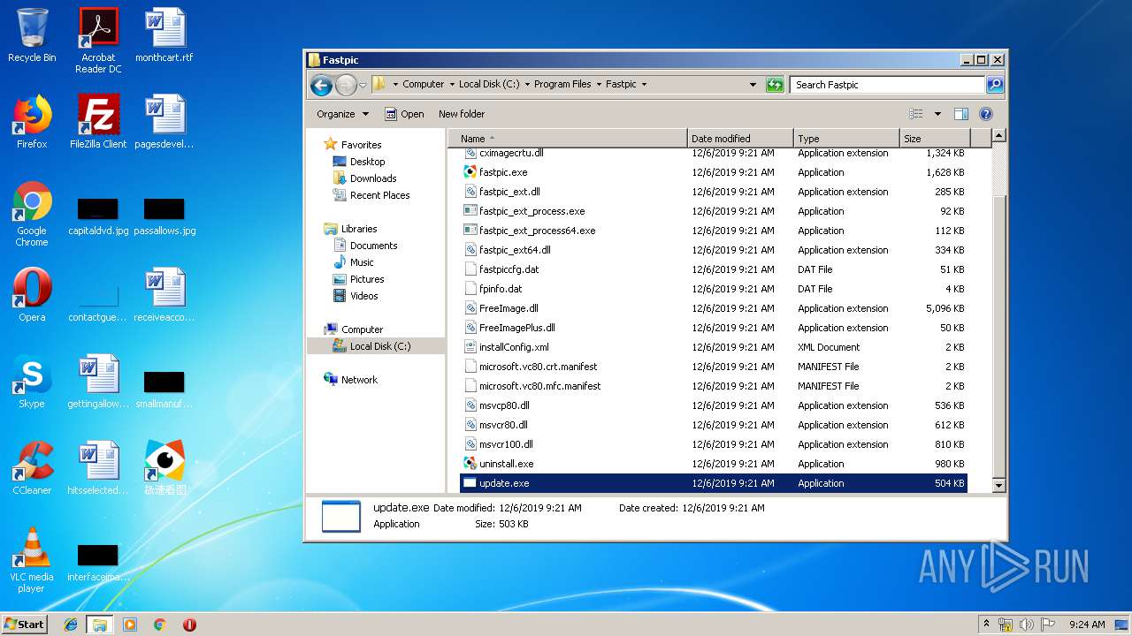Select Favorites in navigation pane
The width and height of the screenshot is (1132, 636).
click(x=361, y=145)
